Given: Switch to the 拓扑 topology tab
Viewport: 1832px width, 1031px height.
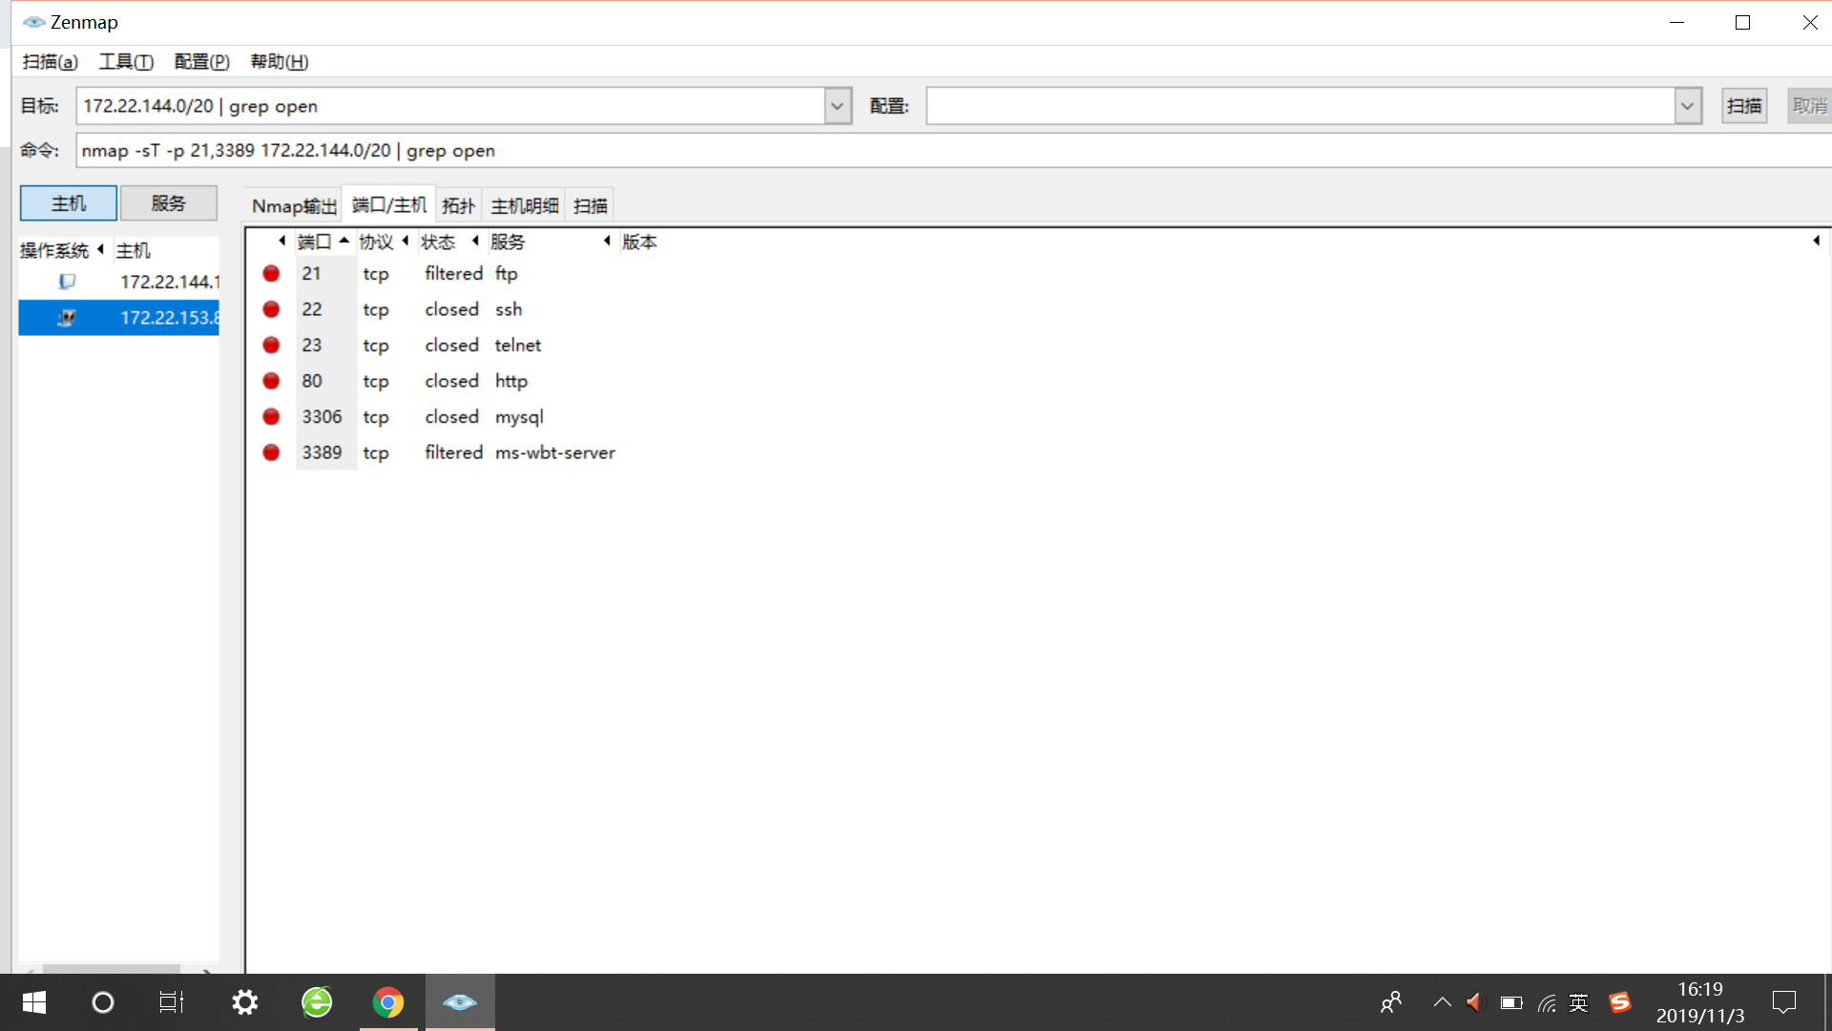Looking at the screenshot, I should click(x=458, y=206).
